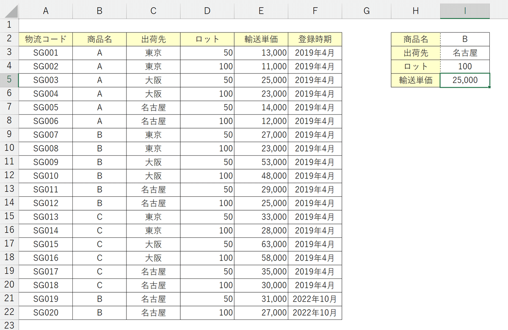Click product name C in SG015 row
The width and height of the screenshot is (508, 330).
[99, 244]
